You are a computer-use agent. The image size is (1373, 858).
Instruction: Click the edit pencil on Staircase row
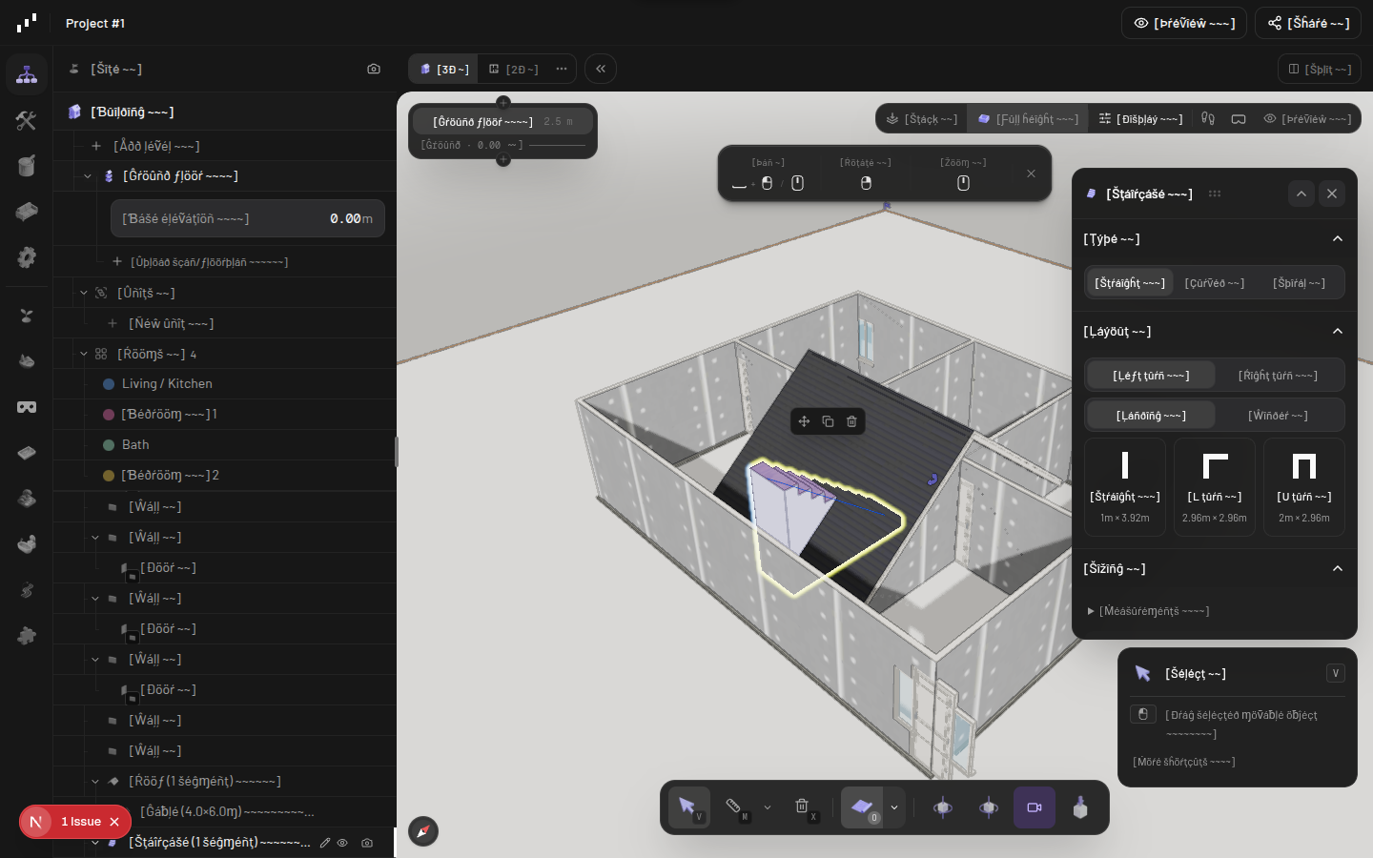pos(325,843)
